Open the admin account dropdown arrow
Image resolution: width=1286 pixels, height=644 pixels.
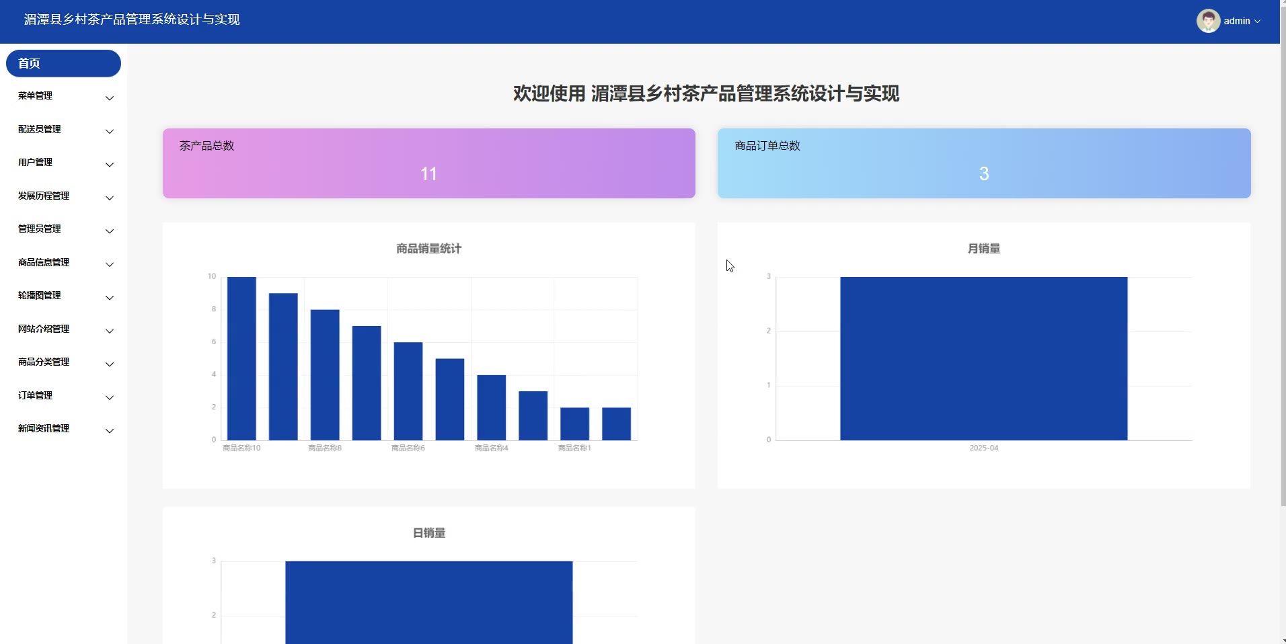1257,22
